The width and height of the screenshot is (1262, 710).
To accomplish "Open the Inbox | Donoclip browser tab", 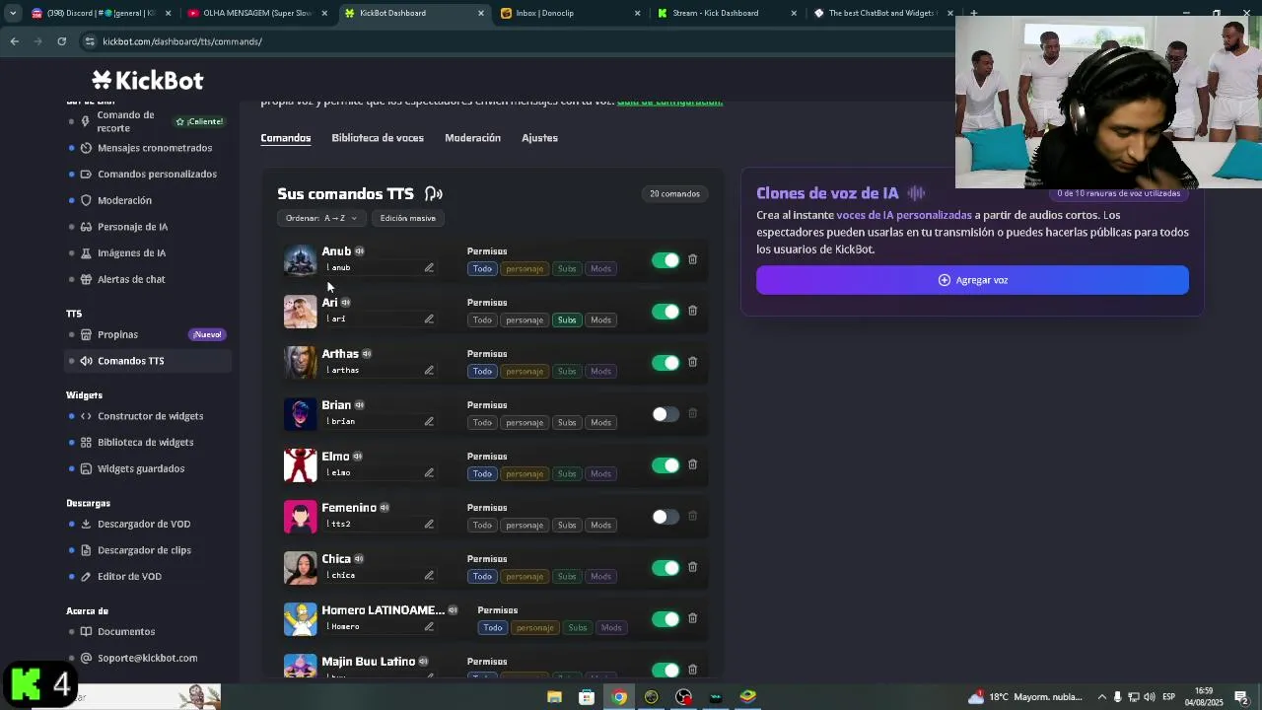I will click(570, 13).
